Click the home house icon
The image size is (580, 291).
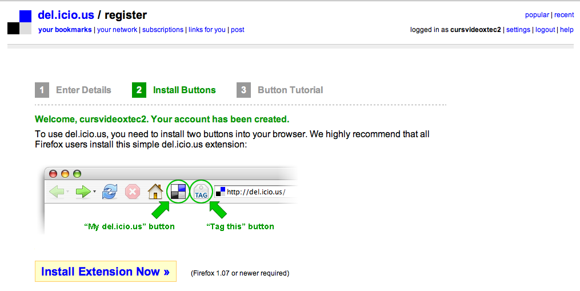point(155,192)
